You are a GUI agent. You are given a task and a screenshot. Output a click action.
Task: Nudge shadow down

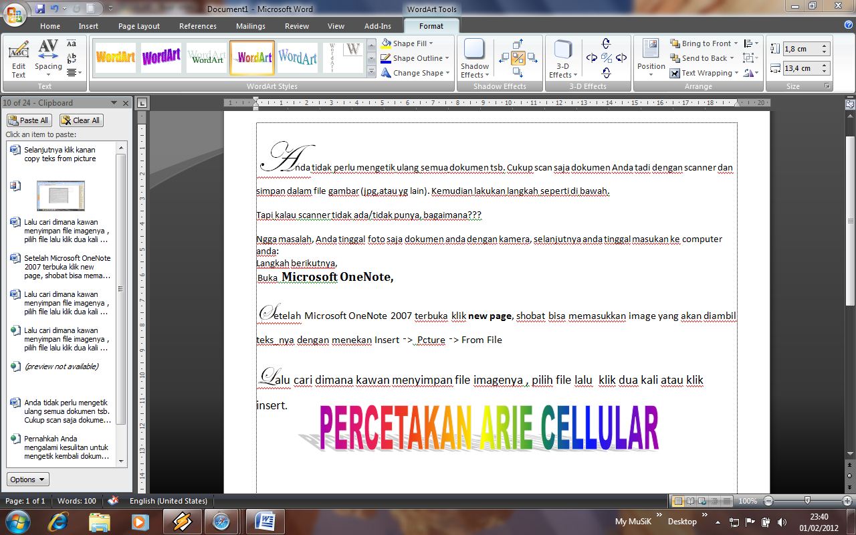[x=518, y=72]
